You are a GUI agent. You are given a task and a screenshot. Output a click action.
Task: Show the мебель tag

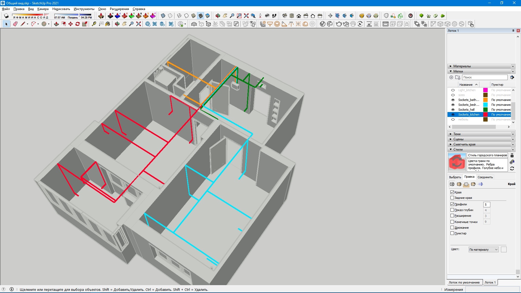point(453,120)
